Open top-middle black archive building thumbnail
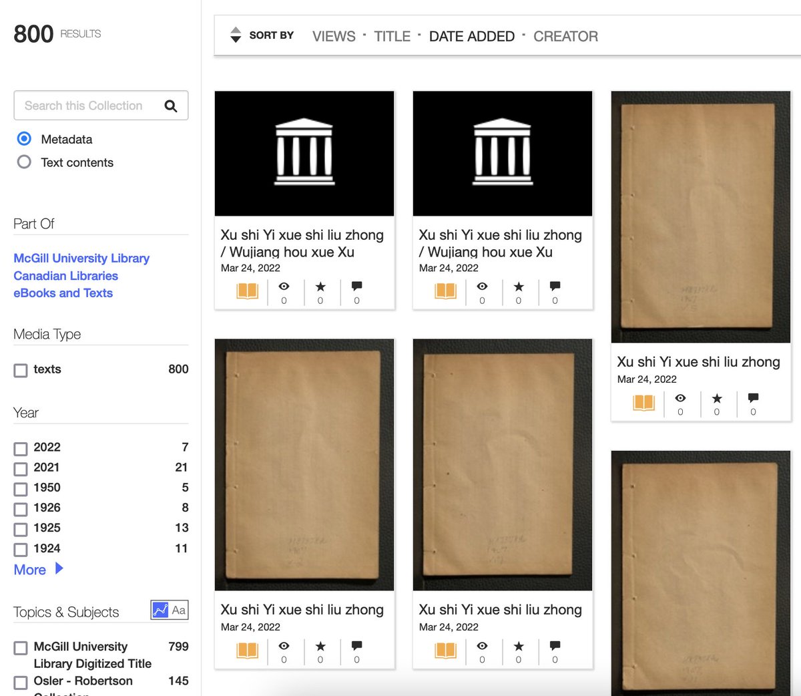 [x=503, y=154]
